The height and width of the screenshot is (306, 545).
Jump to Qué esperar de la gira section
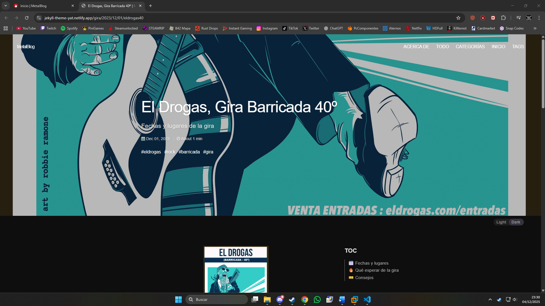tap(377, 270)
